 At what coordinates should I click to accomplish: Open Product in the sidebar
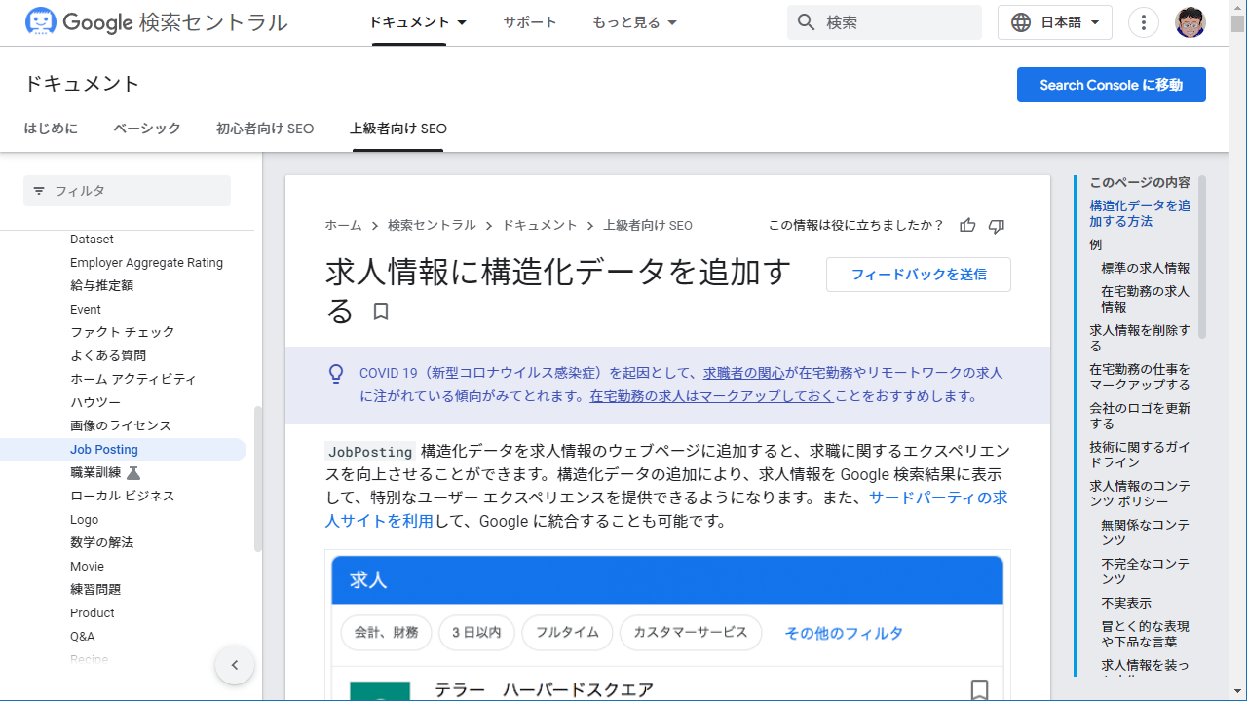[93, 613]
